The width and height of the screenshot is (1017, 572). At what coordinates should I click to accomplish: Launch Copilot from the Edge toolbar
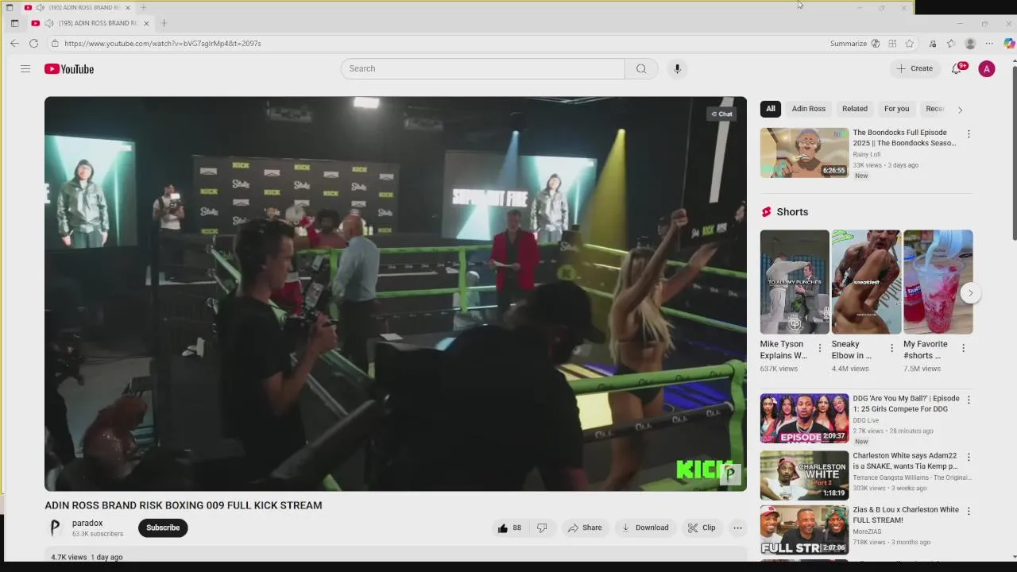(1008, 44)
